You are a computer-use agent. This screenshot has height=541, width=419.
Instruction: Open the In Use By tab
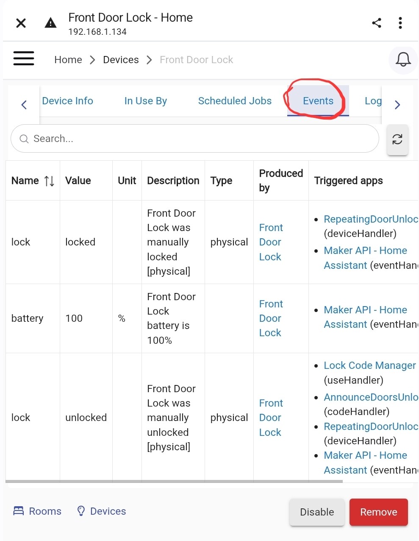[x=145, y=101]
